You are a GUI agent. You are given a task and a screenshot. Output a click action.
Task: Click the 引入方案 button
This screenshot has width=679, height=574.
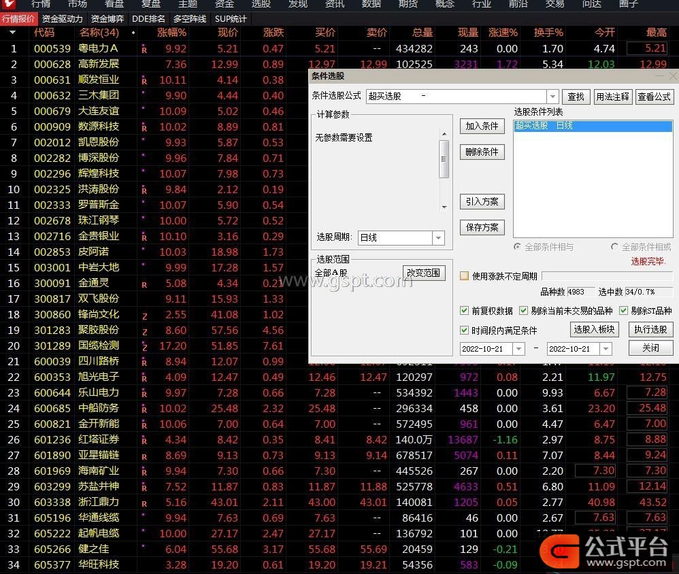point(482,202)
